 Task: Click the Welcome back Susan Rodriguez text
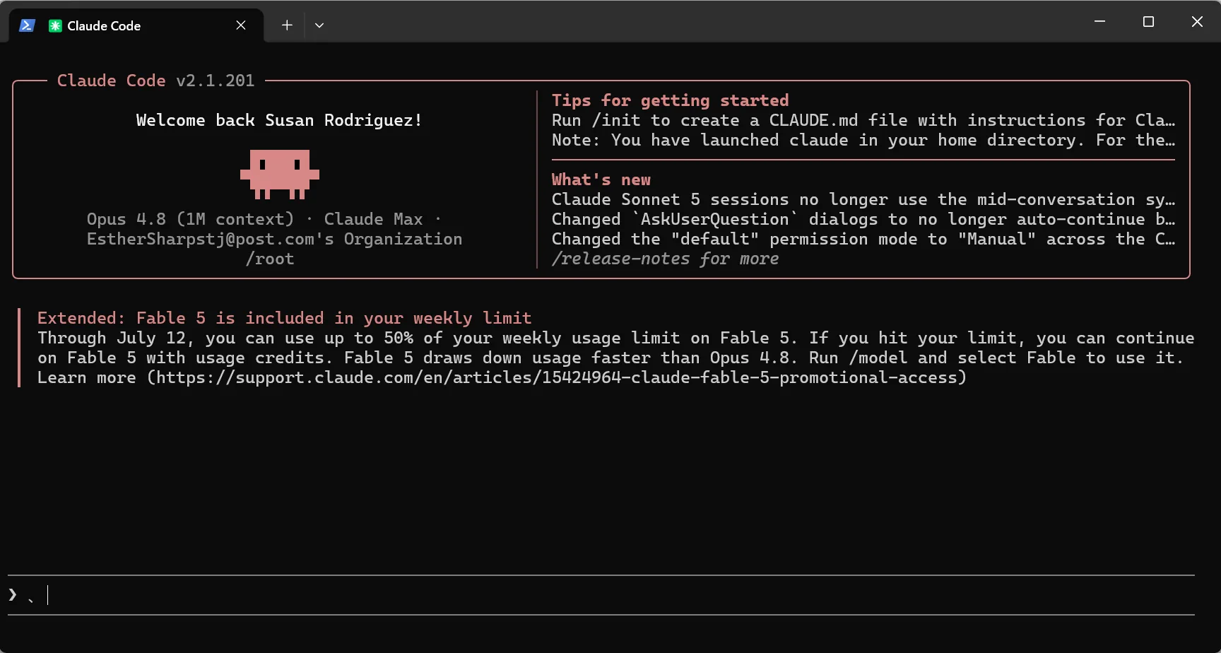coord(279,120)
